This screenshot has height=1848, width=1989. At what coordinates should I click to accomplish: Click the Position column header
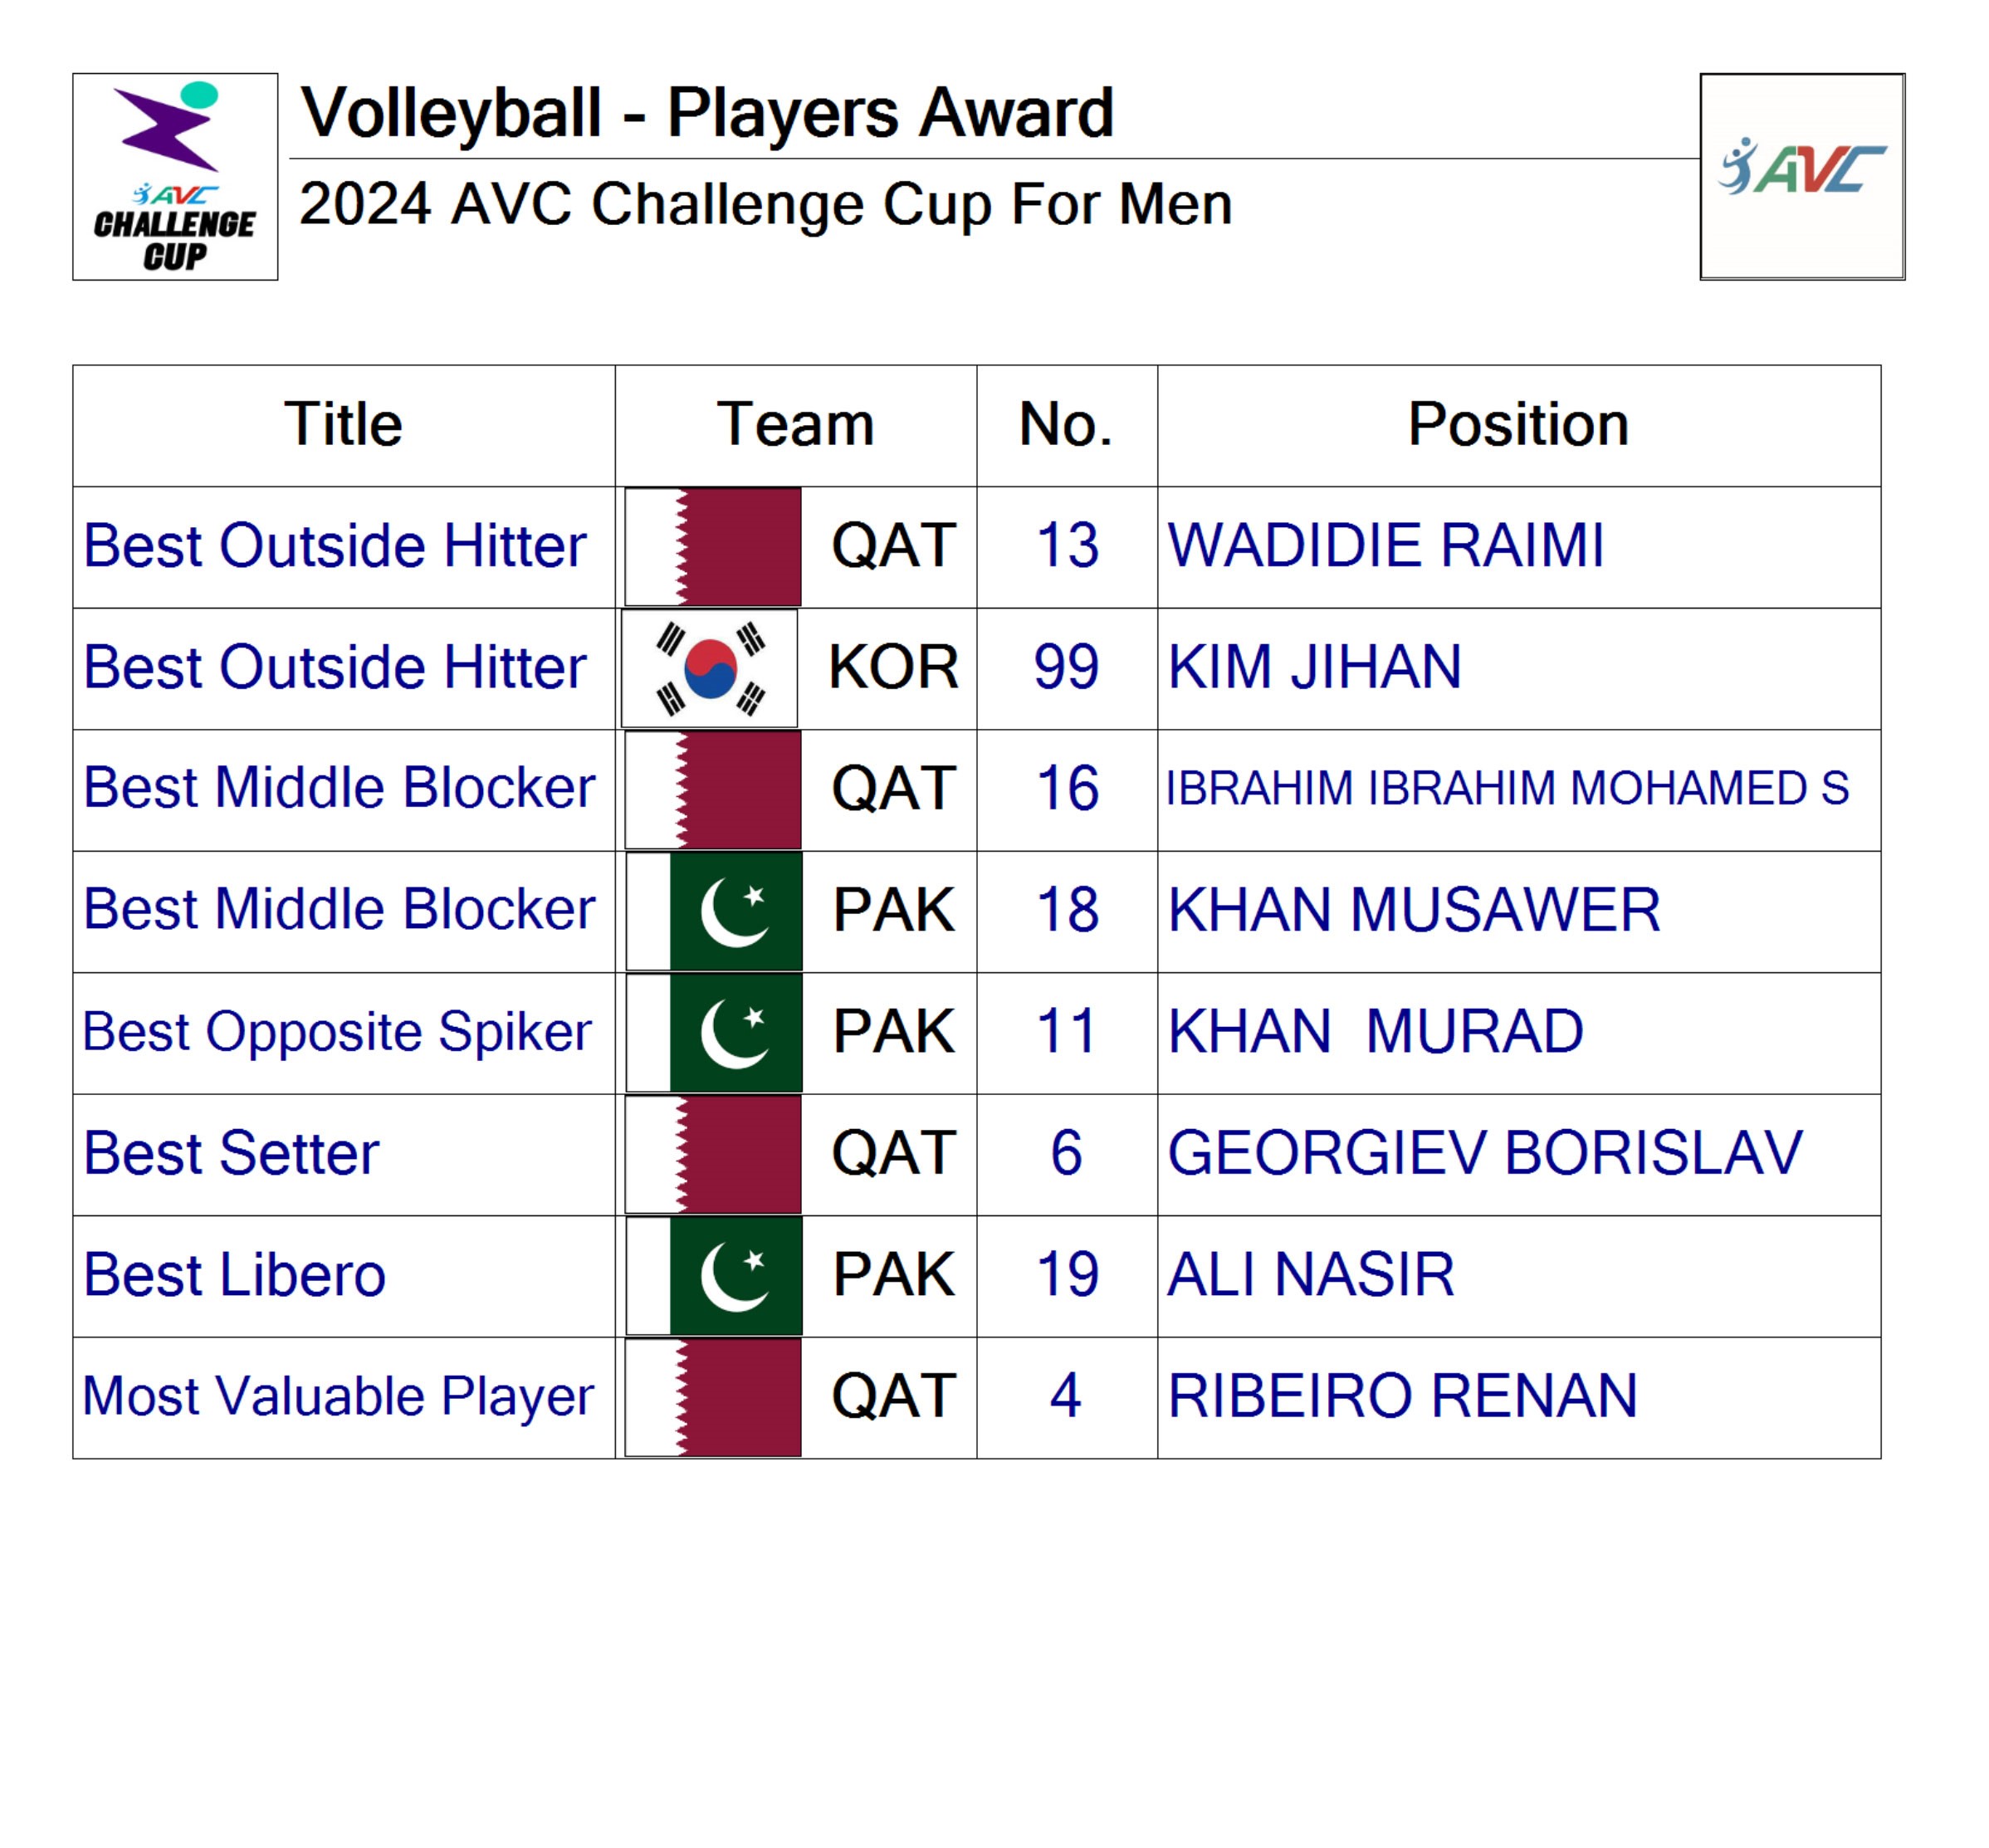coord(1518,425)
